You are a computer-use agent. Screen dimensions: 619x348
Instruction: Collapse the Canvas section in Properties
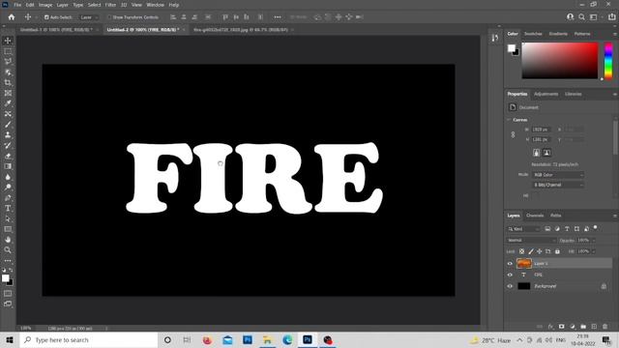click(509, 120)
